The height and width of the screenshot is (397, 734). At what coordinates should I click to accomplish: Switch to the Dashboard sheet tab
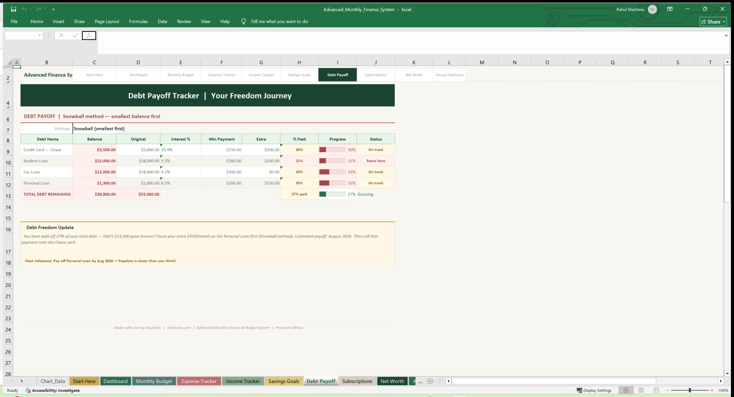(x=115, y=381)
